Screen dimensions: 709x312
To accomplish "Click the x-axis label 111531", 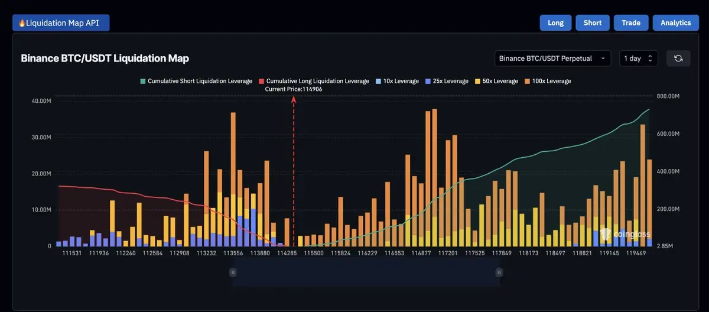I will tap(72, 253).
